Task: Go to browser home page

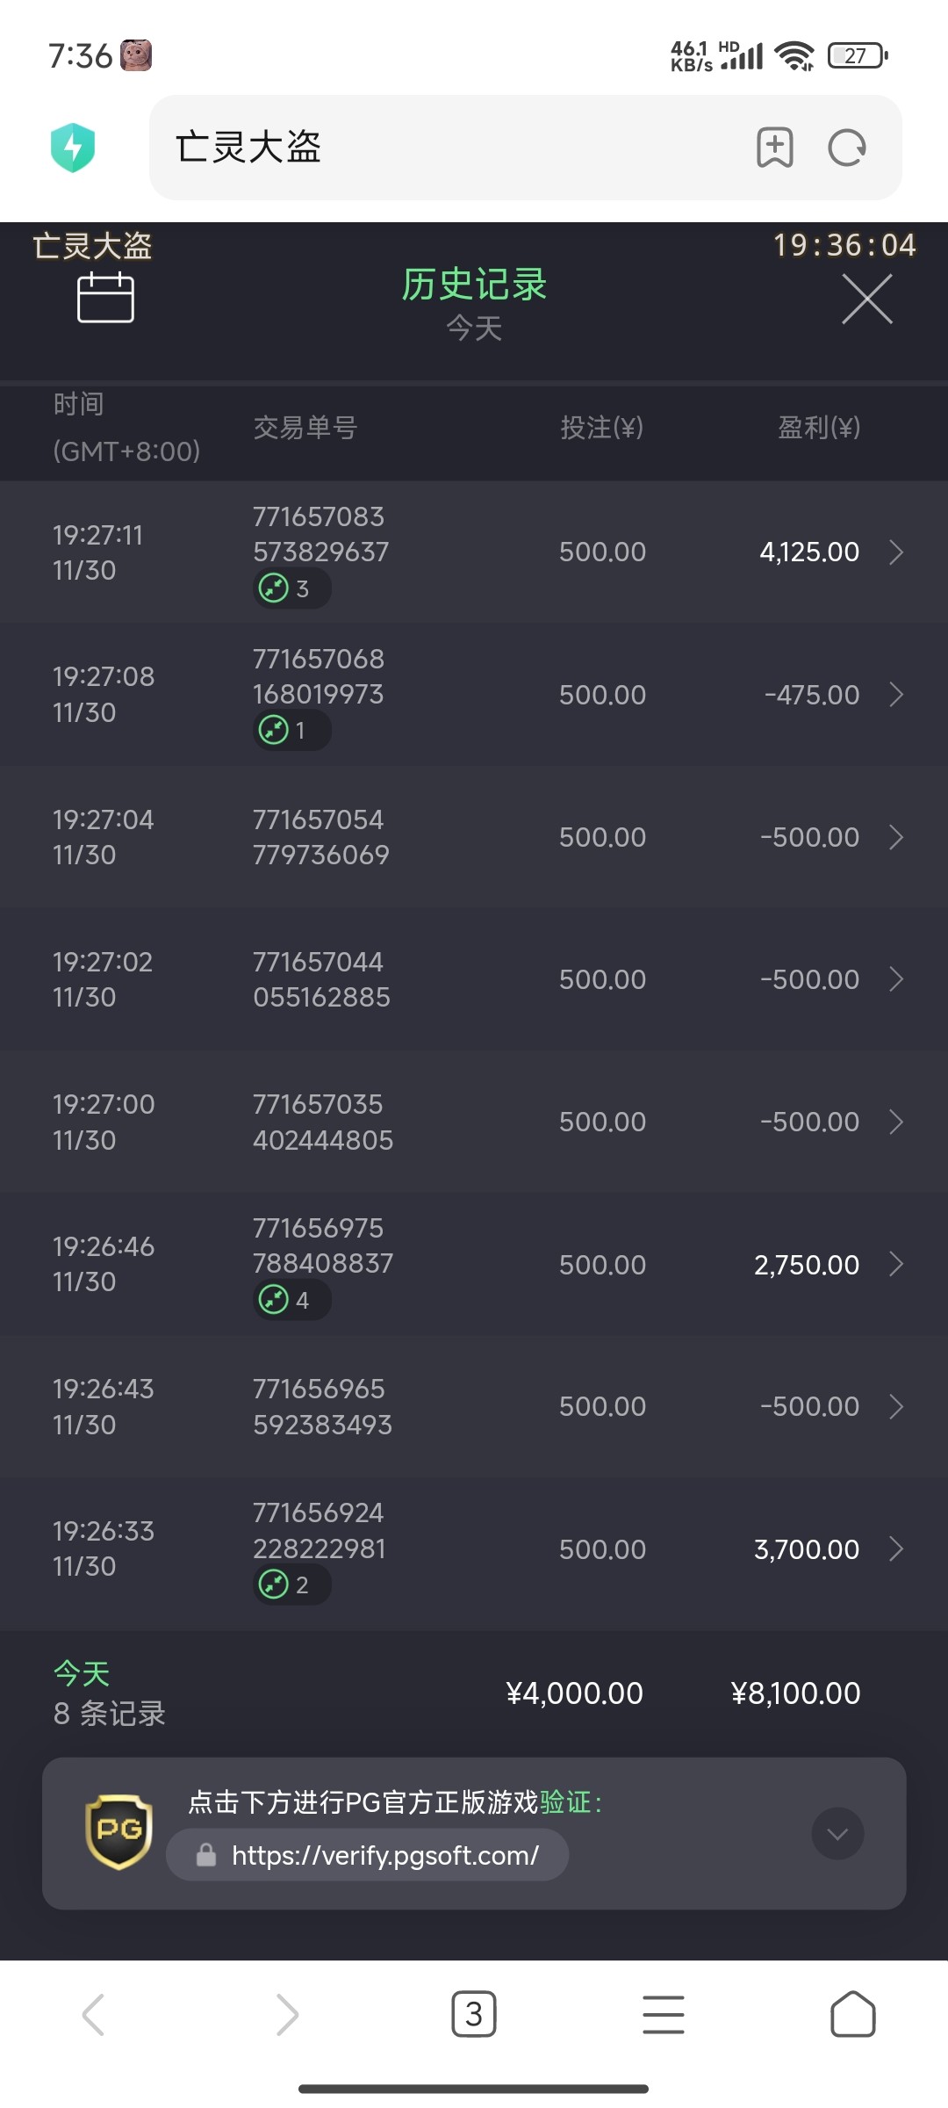Action: (852, 2014)
